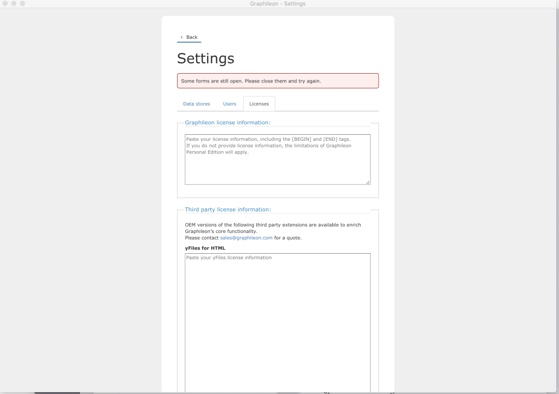The width and height of the screenshot is (559, 394).
Task: Open the sales@graphileon.com email link
Action: [x=246, y=237]
